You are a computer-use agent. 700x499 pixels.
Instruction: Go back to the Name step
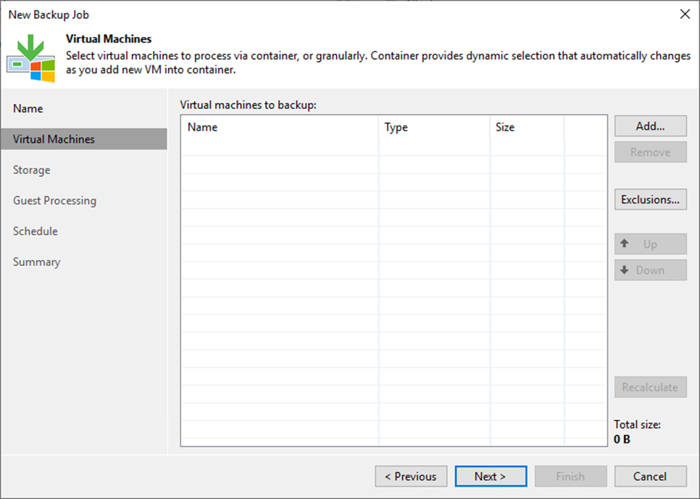click(x=28, y=108)
